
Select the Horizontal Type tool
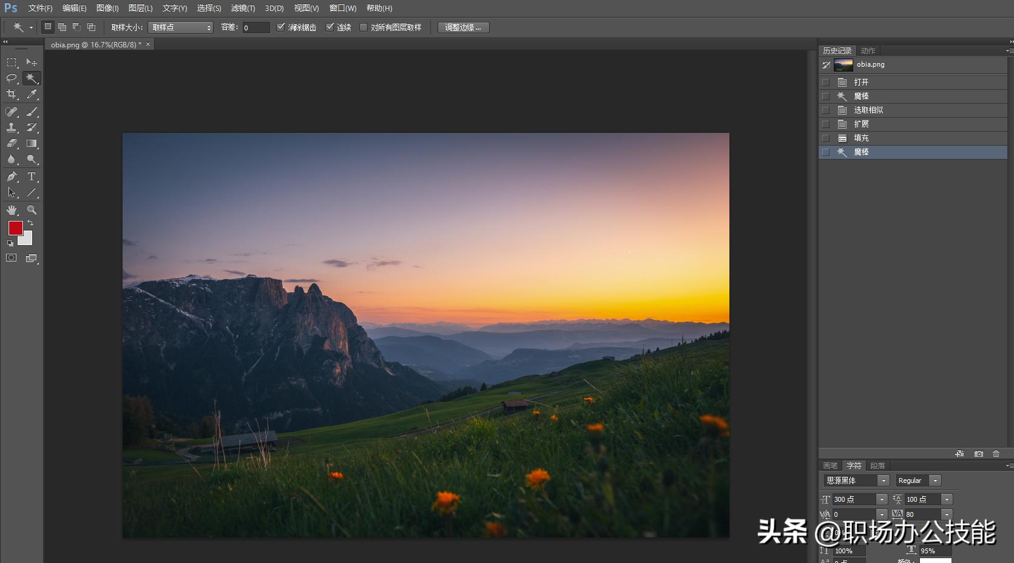click(x=32, y=177)
